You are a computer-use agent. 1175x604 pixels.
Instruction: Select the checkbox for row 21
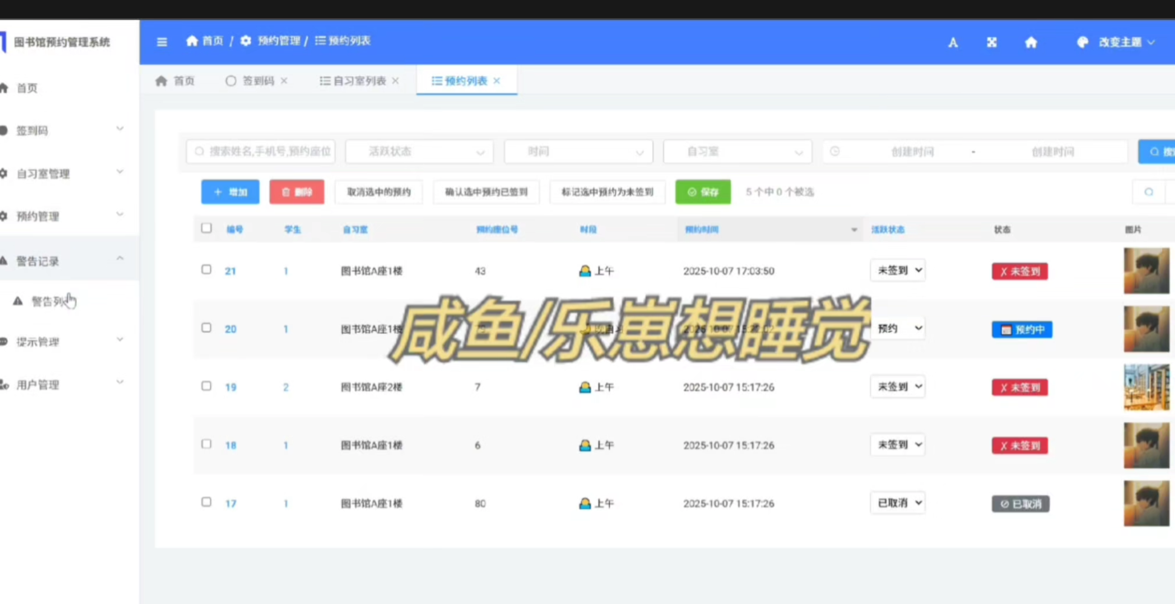pos(206,270)
